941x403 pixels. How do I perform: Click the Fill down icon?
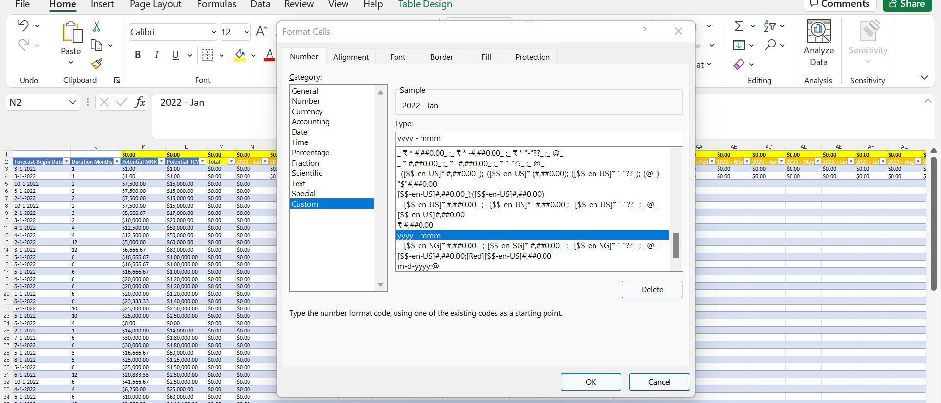(739, 45)
